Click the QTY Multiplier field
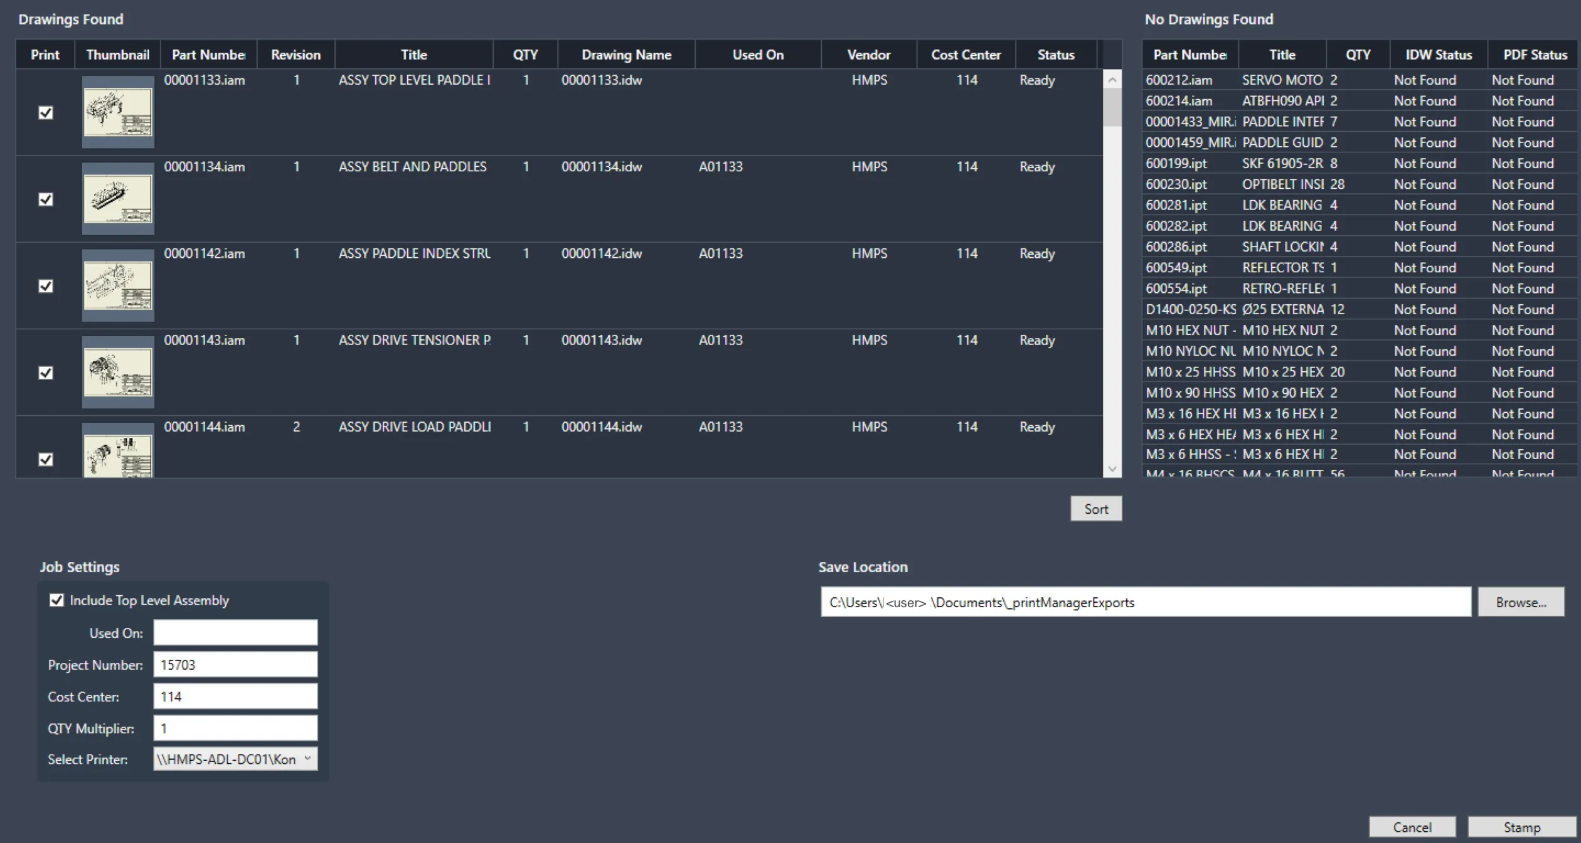The image size is (1581, 843). 235,728
